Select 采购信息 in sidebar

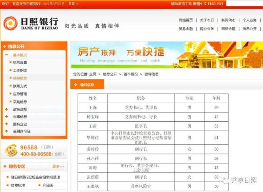(x=20, y=102)
